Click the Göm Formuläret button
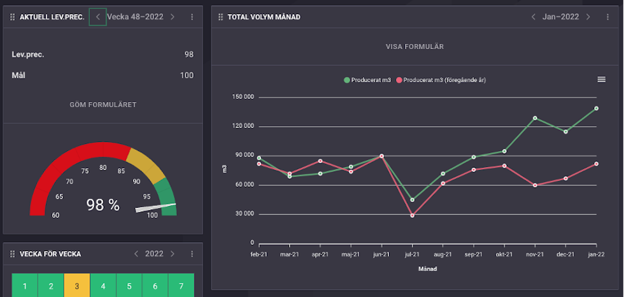This screenshot has width=624, height=297. [x=103, y=105]
